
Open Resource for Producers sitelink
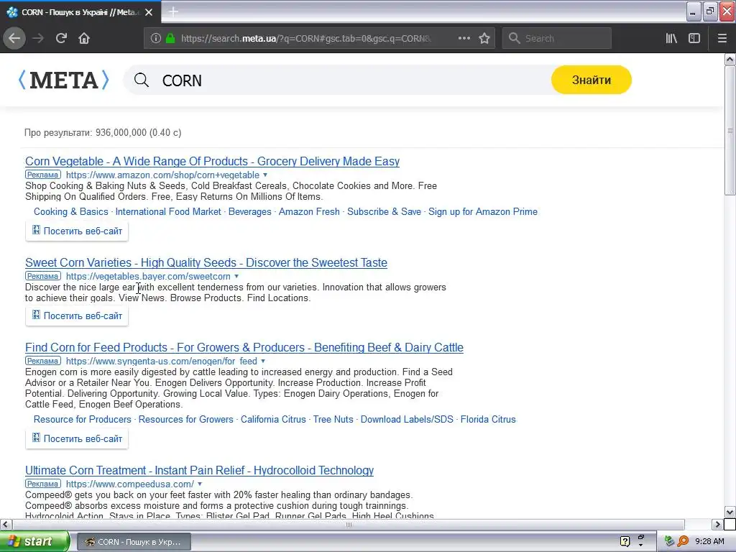(x=83, y=420)
